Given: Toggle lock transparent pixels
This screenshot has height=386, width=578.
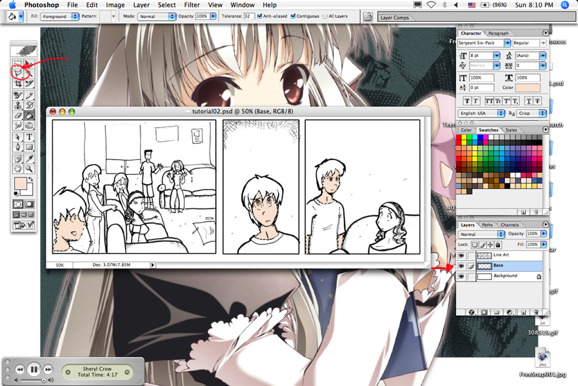Looking at the screenshot, I should coord(474,245).
